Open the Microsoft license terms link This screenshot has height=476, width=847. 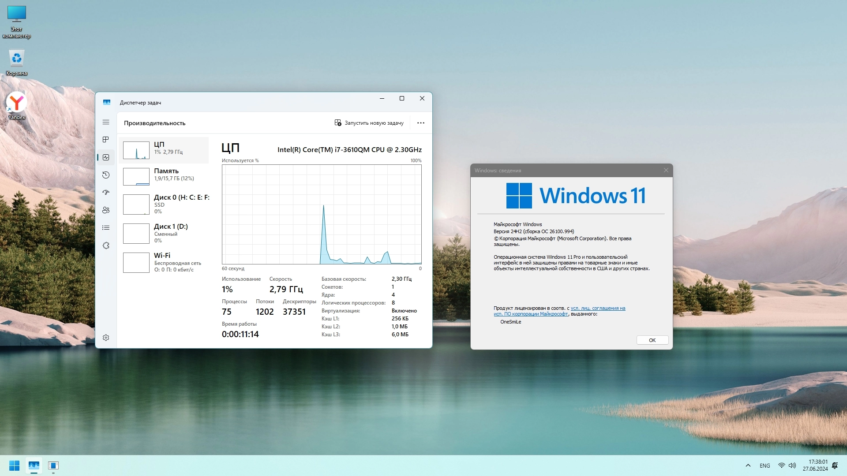pyautogui.click(x=597, y=308)
